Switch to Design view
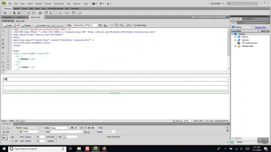This screenshot has height=152, width=271. 27,25
